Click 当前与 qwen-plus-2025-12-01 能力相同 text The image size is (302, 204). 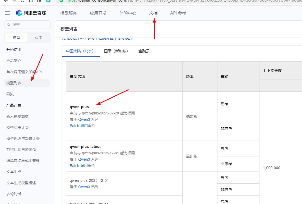102,153
